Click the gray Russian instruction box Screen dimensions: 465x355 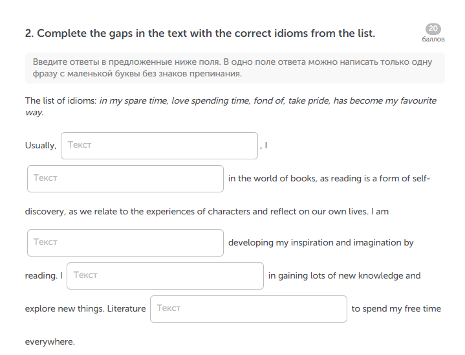click(x=235, y=68)
